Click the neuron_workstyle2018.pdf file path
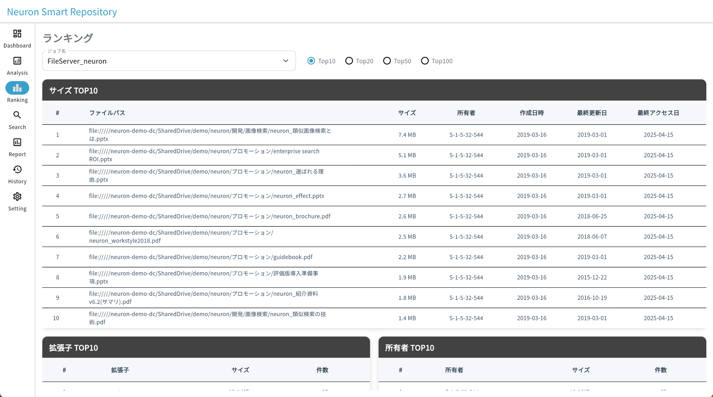 [181, 237]
